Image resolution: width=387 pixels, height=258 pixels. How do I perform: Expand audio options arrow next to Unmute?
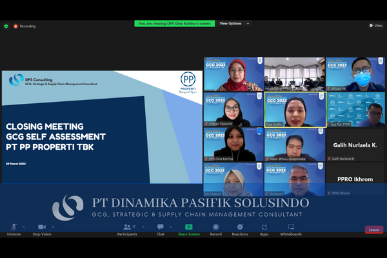pyautogui.click(x=24, y=227)
